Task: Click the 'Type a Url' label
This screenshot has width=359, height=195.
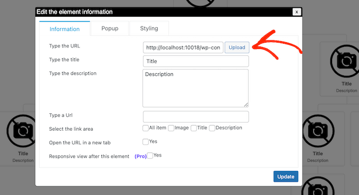Action: pyautogui.click(x=61, y=115)
